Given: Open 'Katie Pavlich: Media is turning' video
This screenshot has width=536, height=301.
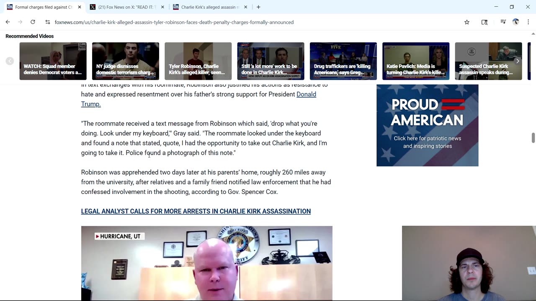Looking at the screenshot, I should tap(416, 61).
